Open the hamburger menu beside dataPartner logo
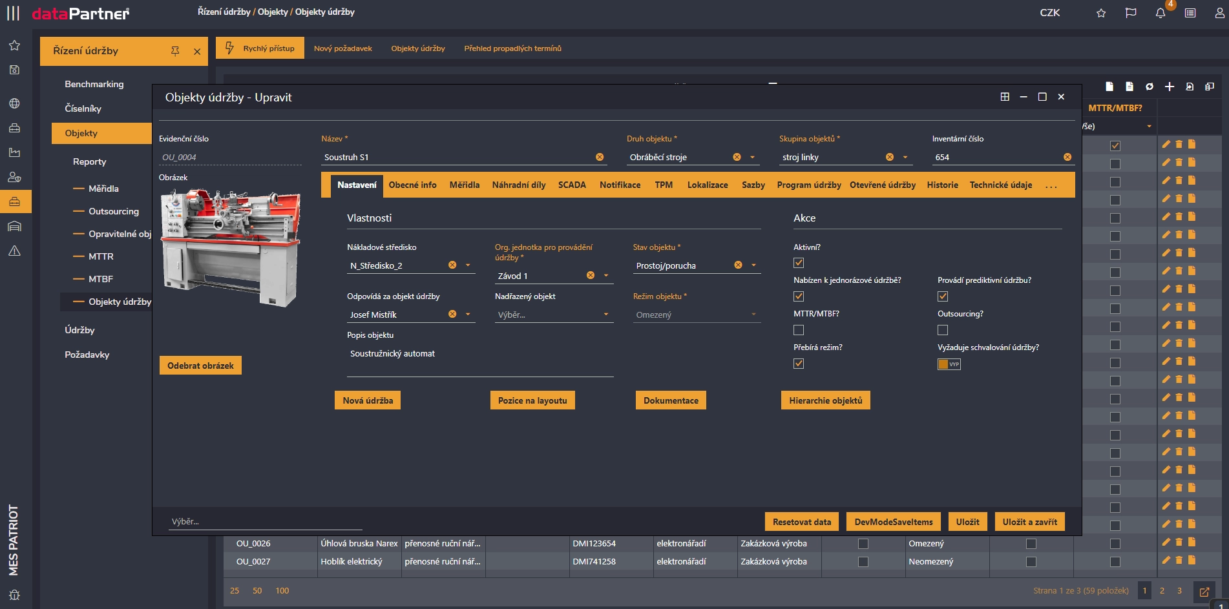The height and width of the screenshot is (609, 1229). 13,13
